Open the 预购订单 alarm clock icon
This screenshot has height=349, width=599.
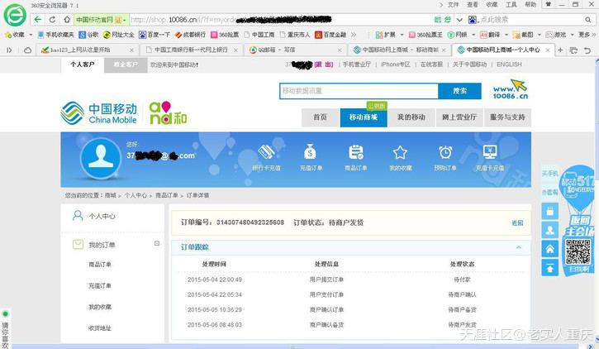point(445,152)
